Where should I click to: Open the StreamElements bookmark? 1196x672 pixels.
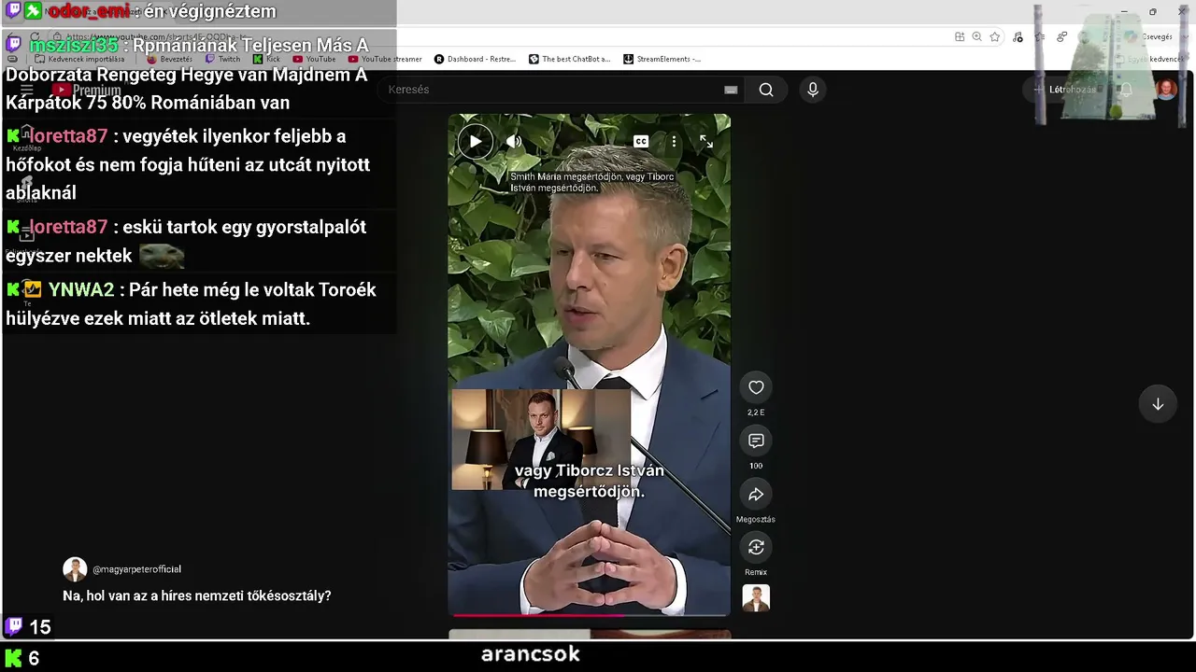tap(662, 59)
